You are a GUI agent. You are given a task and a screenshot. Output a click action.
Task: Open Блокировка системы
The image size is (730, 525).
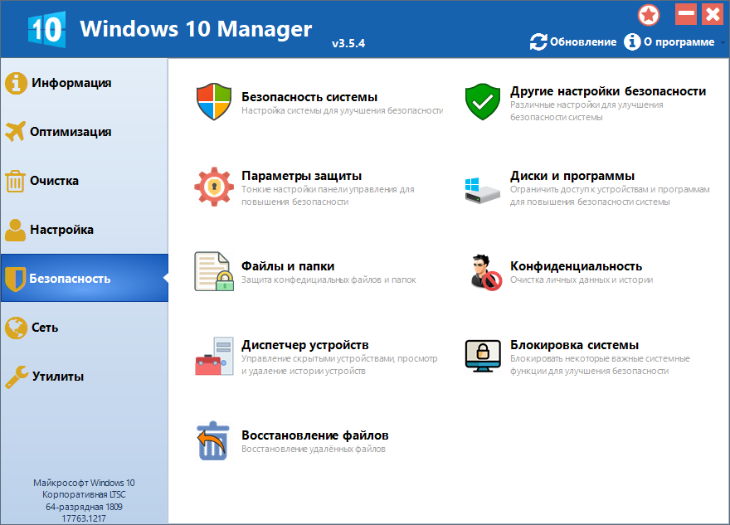pos(575,345)
